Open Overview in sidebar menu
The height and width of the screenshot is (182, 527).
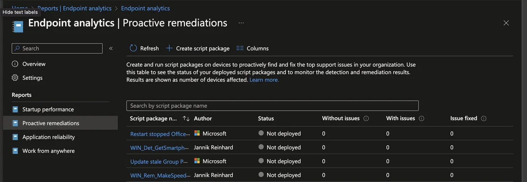[x=34, y=64]
